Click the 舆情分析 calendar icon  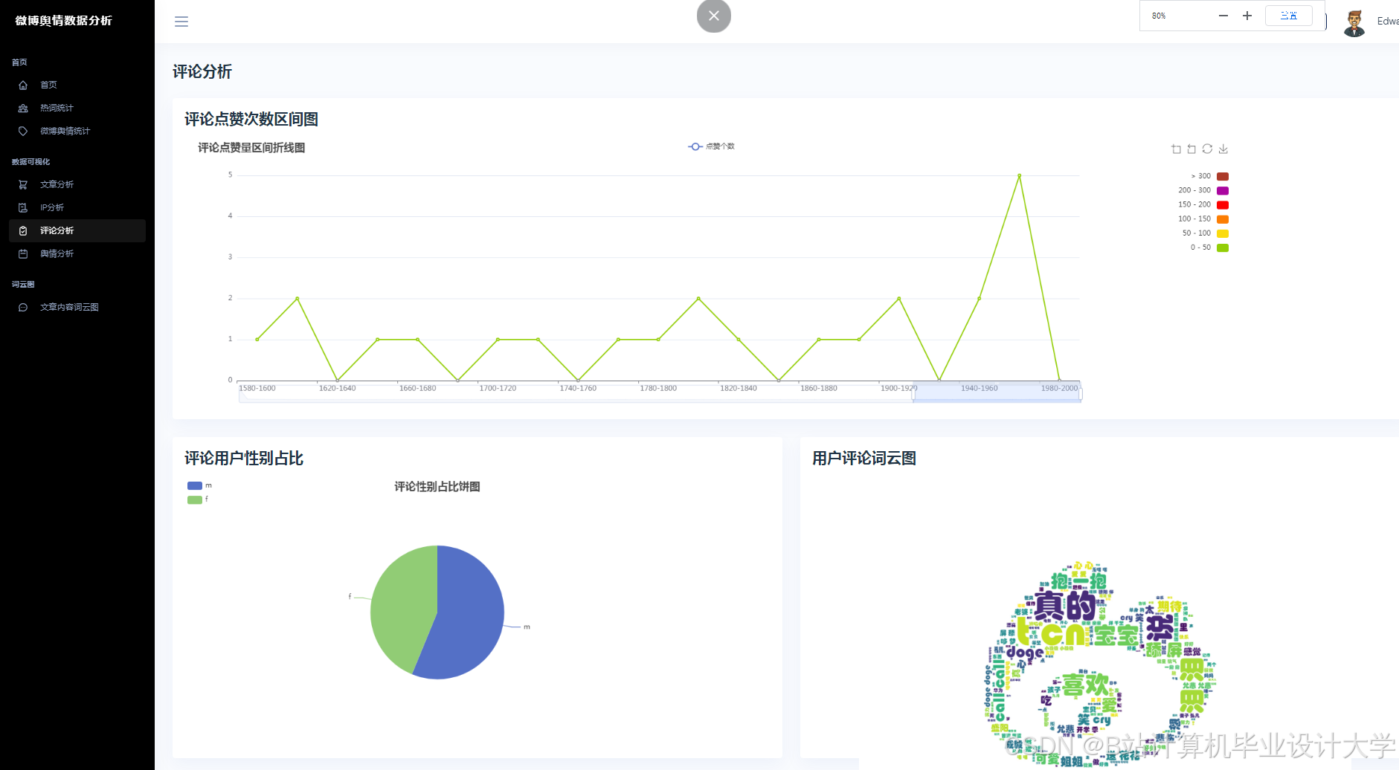click(23, 253)
